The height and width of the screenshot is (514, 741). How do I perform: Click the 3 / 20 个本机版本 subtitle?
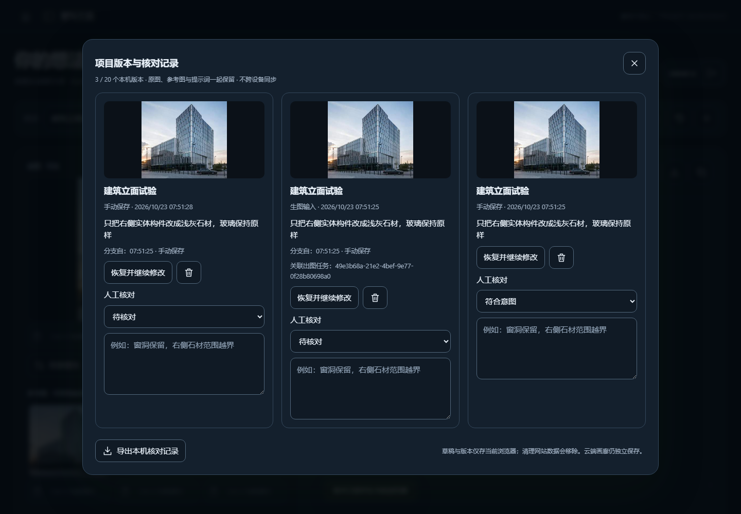pyautogui.click(x=186, y=79)
